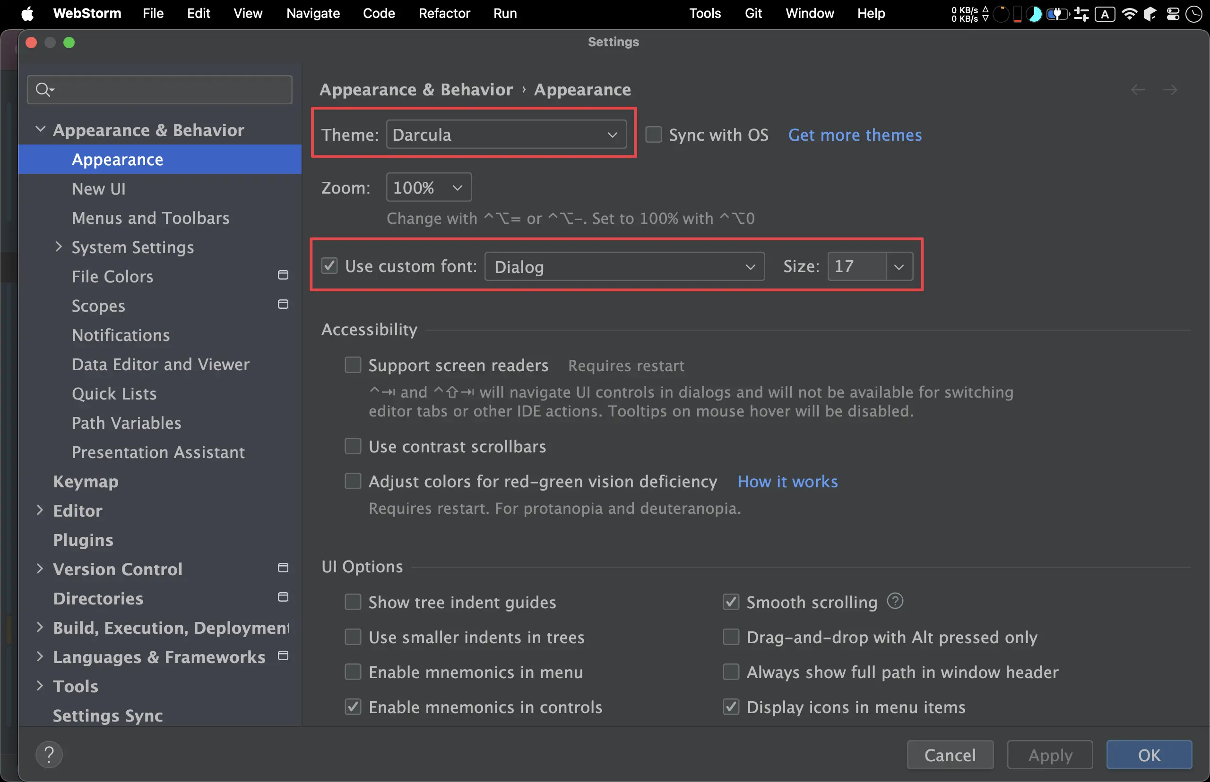Open Wi-Fi status in menu bar
Image resolution: width=1210 pixels, height=782 pixels.
1129,14
